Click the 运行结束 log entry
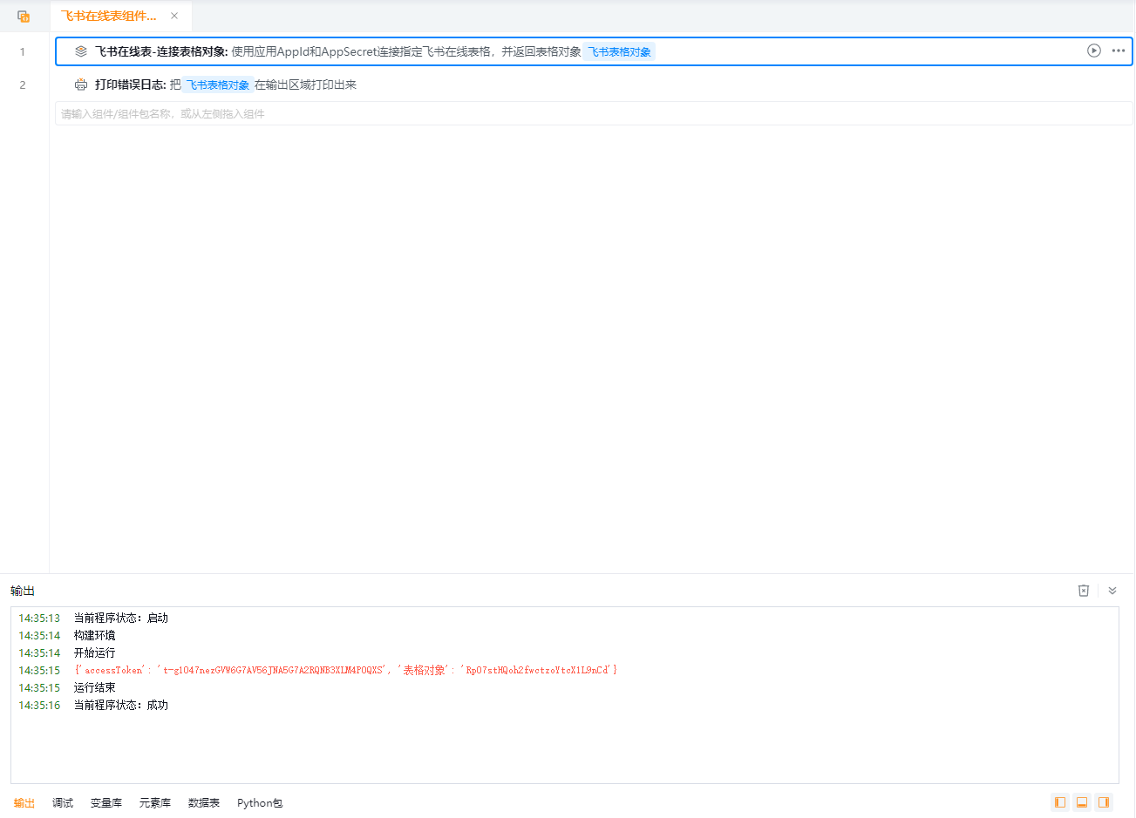This screenshot has width=1136, height=818. (x=95, y=687)
